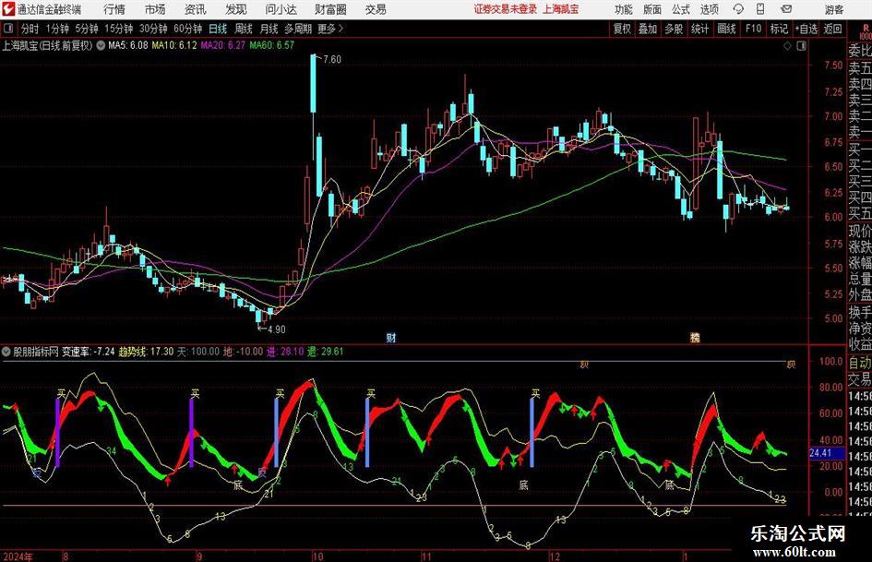Click the diamond icon above the chart

pos(787,45)
